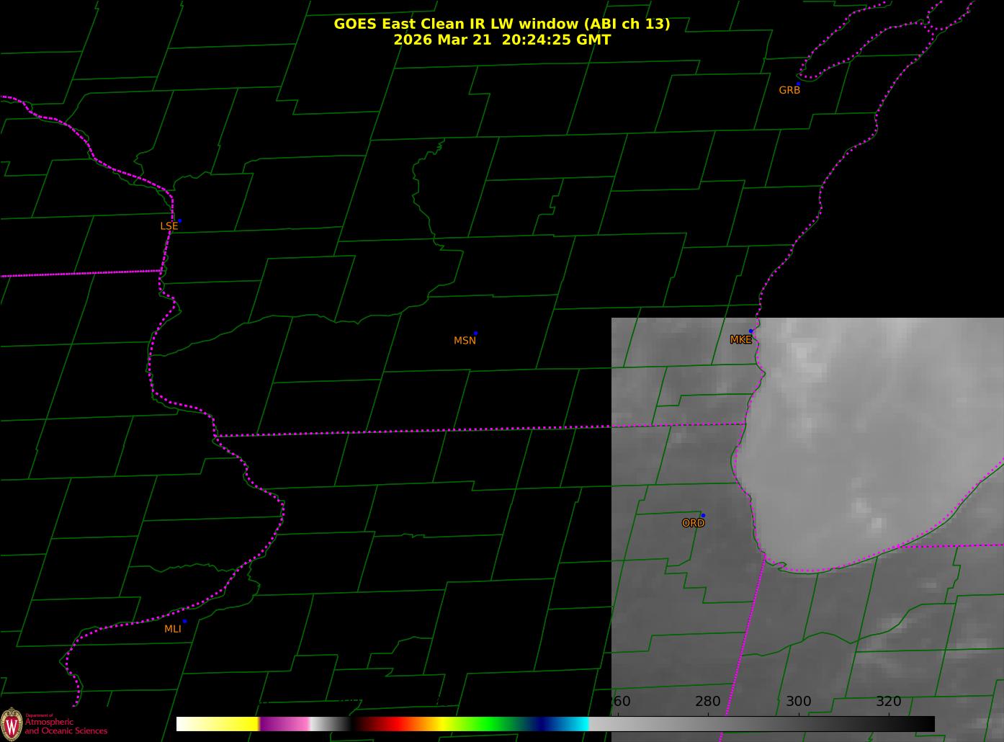Click the 2026 Mar 21 timestamp text
Screen dimensions: 1004x742
pyautogui.click(x=501, y=40)
